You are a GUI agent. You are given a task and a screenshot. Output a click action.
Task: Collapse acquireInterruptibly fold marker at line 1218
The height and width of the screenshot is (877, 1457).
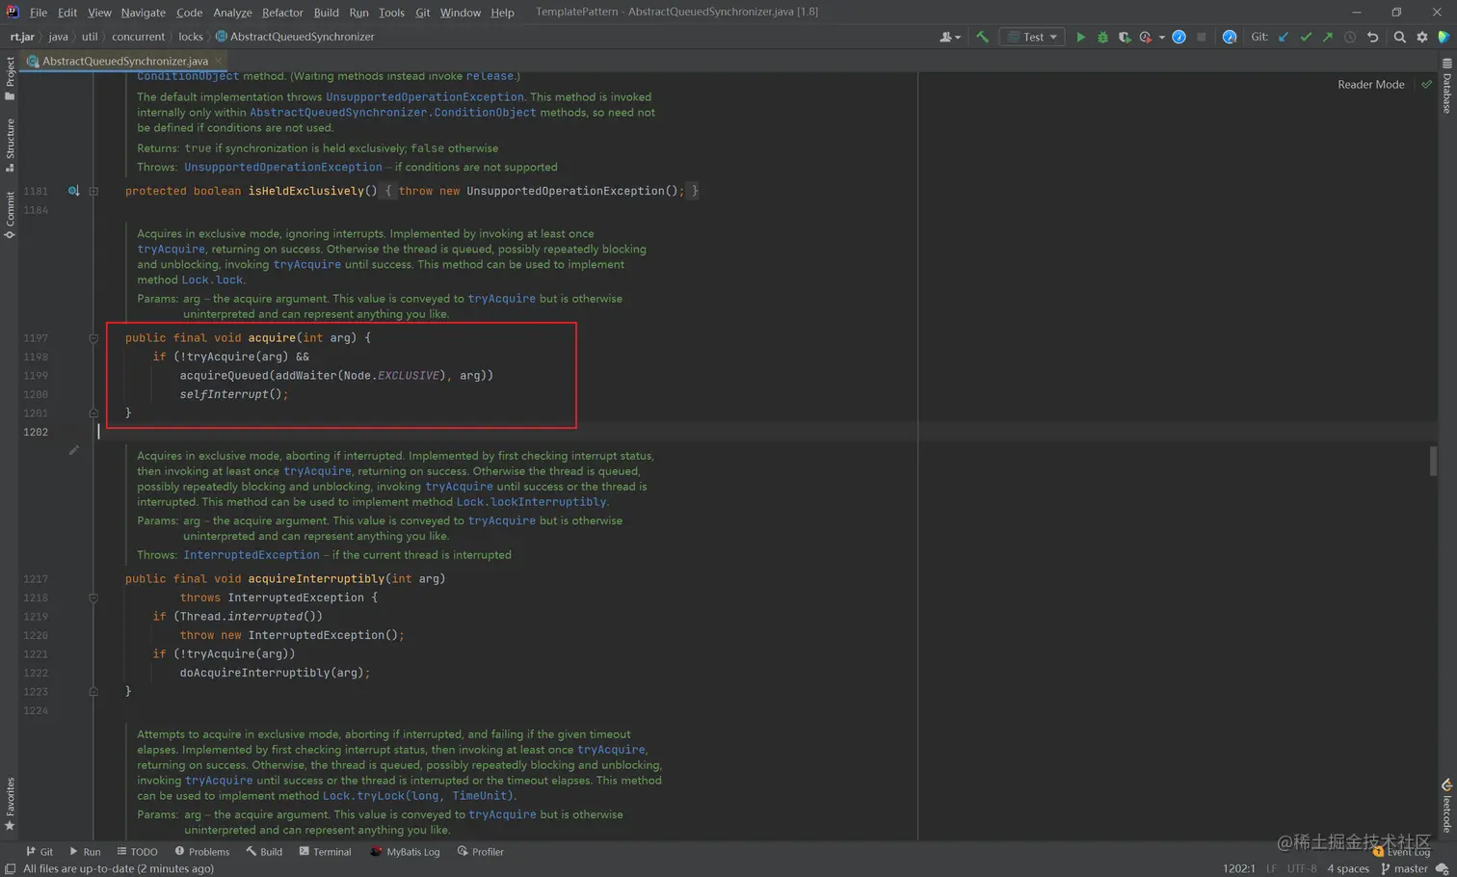pyautogui.click(x=93, y=598)
